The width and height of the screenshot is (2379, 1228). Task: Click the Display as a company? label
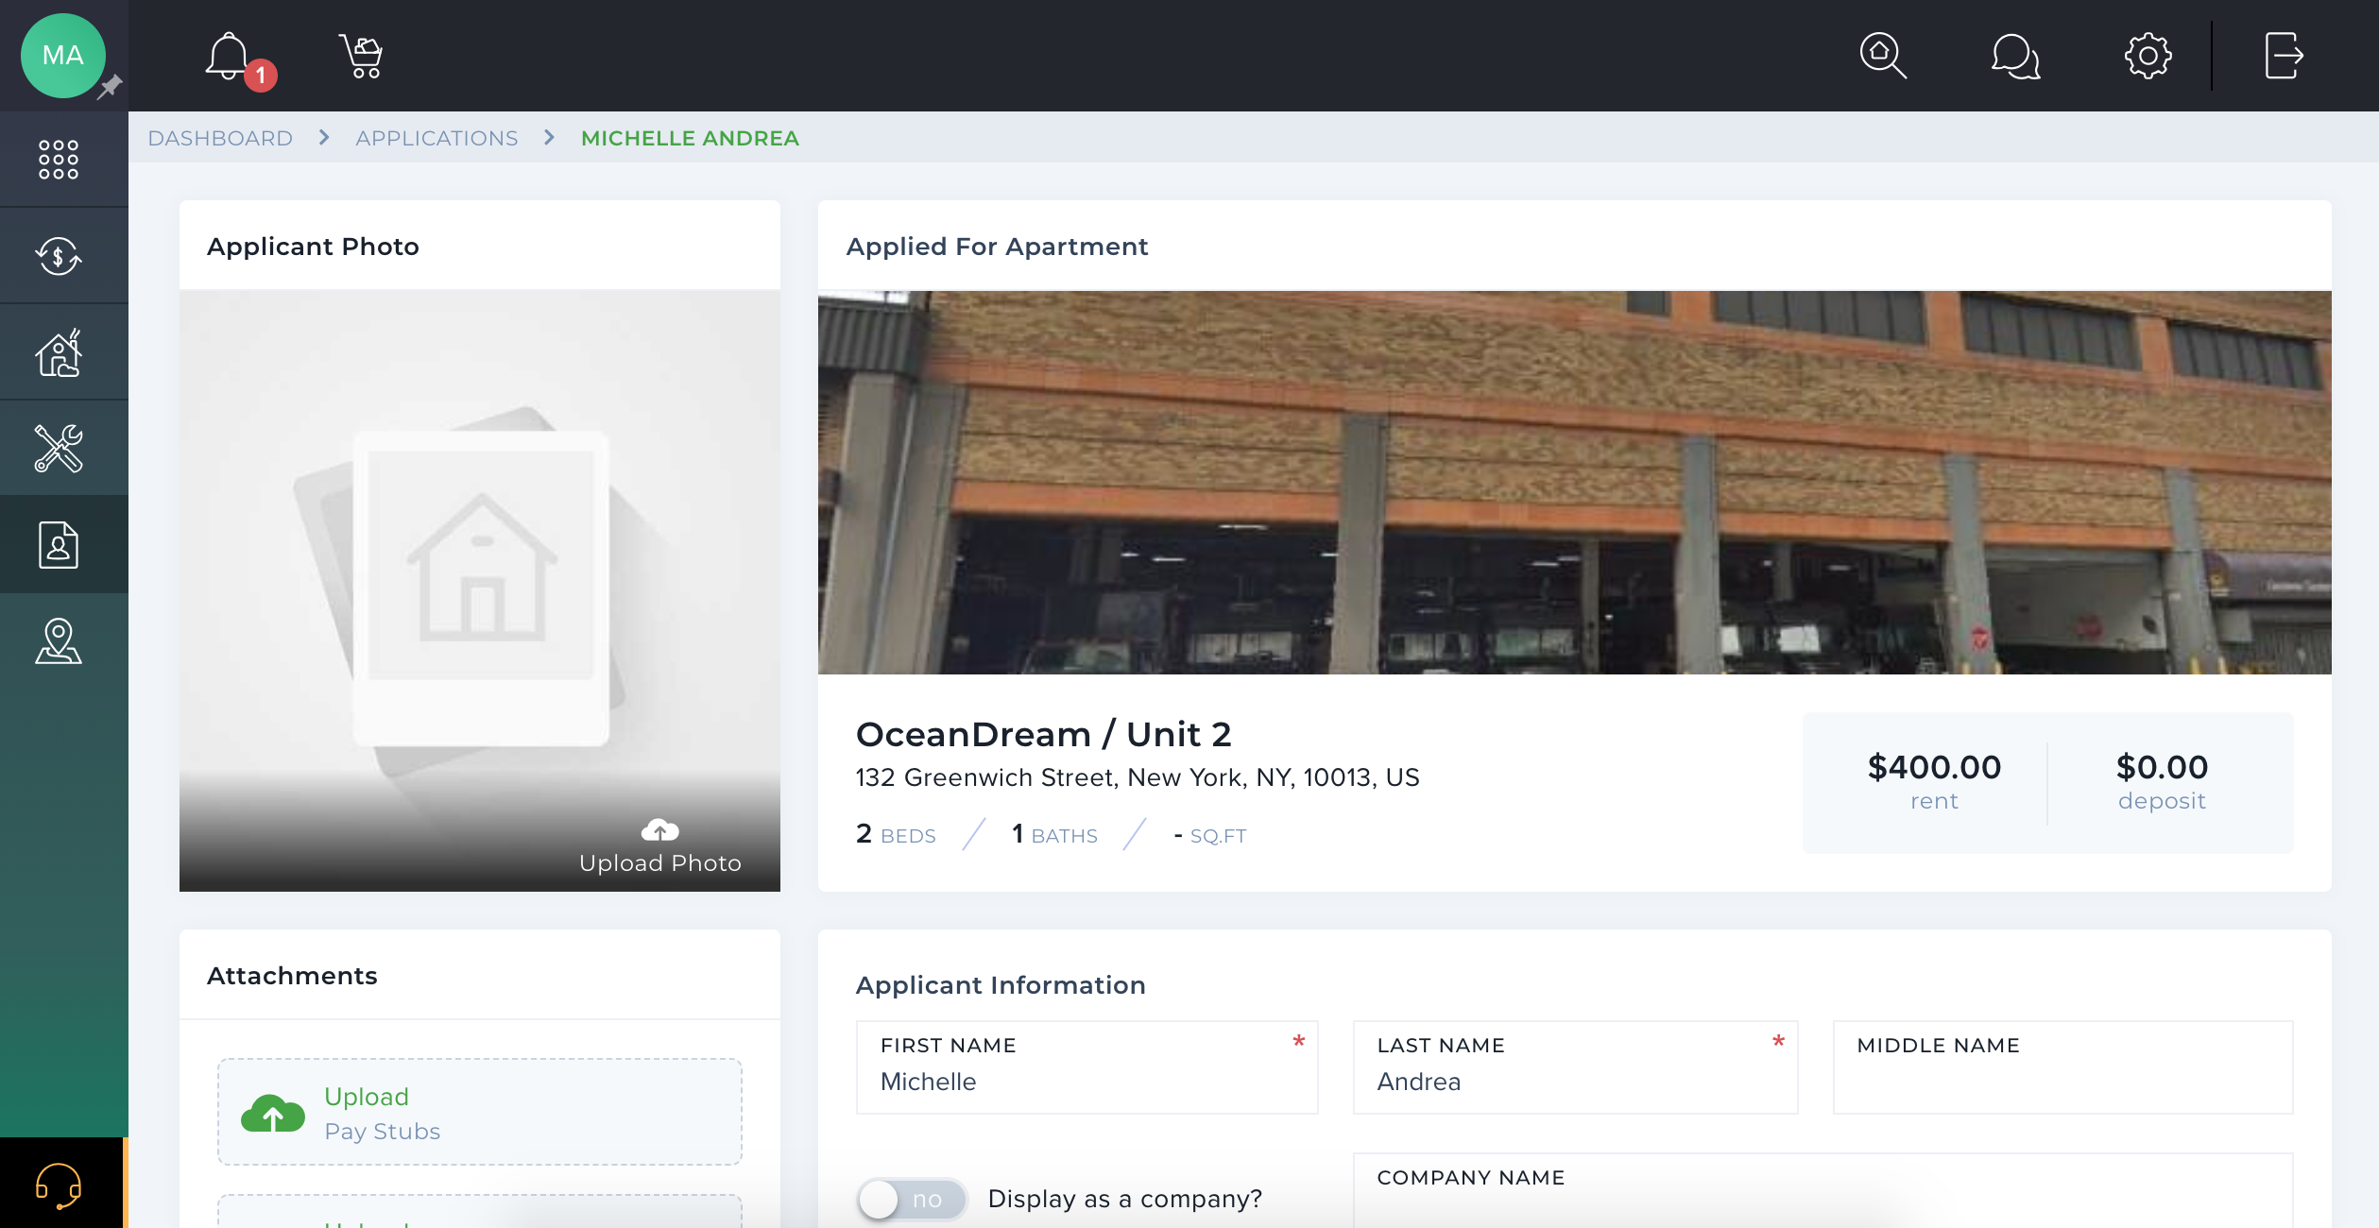tap(1124, 1199)
